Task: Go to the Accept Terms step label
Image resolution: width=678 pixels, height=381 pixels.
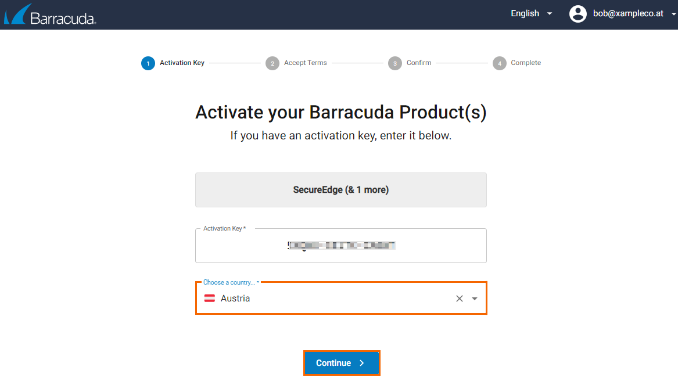Action: tap(305, 63)
